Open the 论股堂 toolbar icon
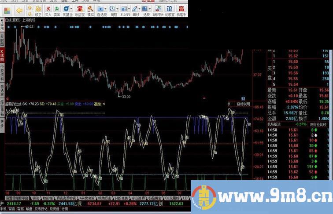 coord(170,9)
